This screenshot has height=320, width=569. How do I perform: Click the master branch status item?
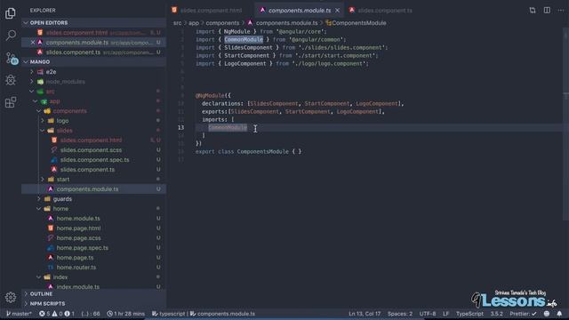19,314
